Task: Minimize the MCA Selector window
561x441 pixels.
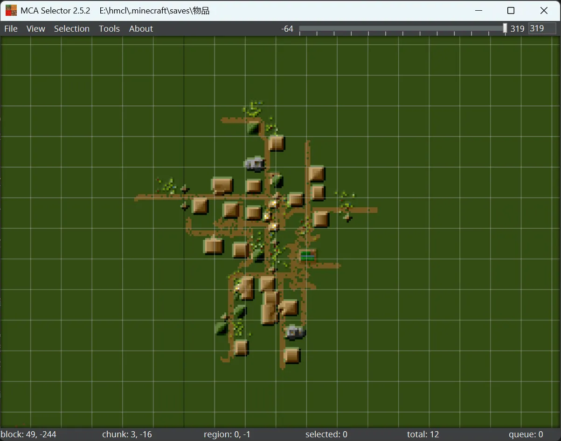Action: (x=478, y=10)
